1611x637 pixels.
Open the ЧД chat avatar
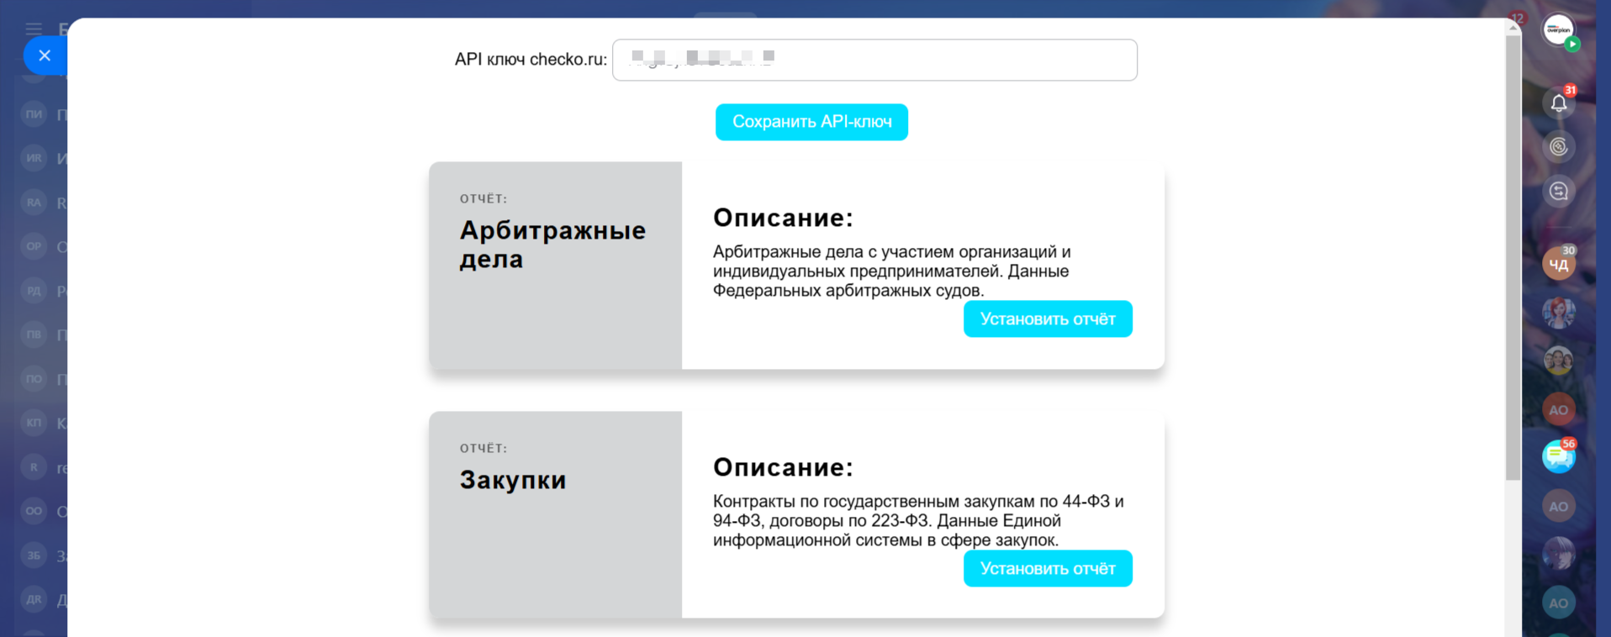[x=1558, y=265]
